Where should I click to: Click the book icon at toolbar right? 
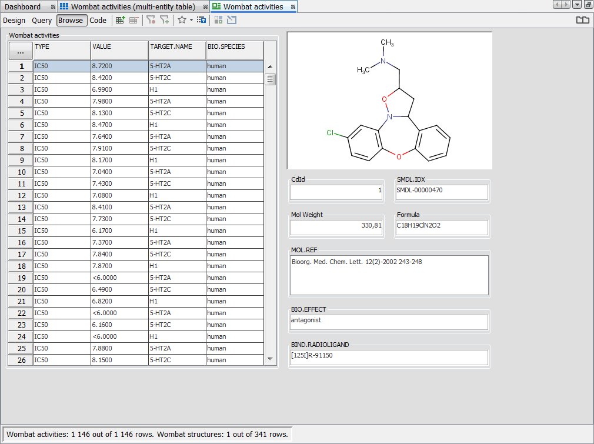pos(582,20)
